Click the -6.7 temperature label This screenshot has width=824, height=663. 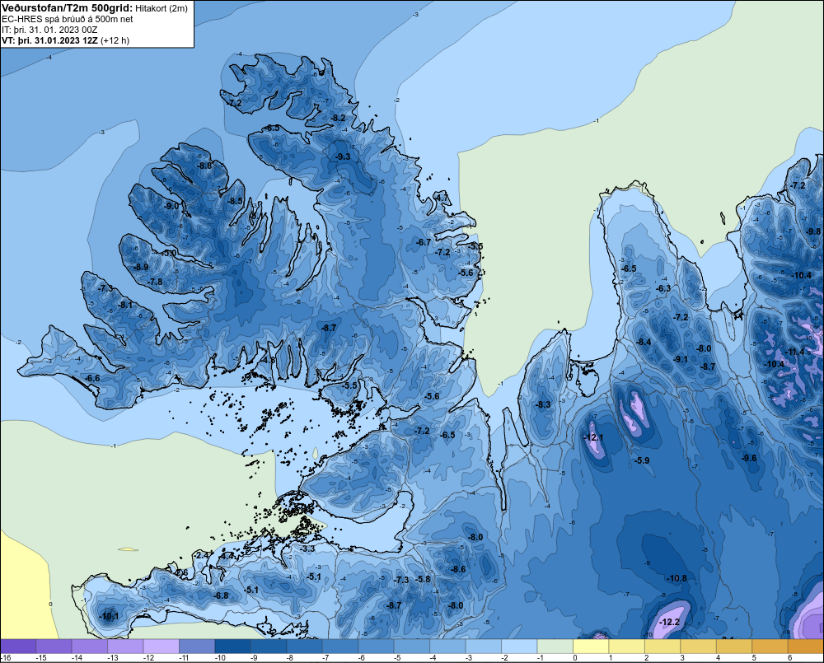pos(424,242)
